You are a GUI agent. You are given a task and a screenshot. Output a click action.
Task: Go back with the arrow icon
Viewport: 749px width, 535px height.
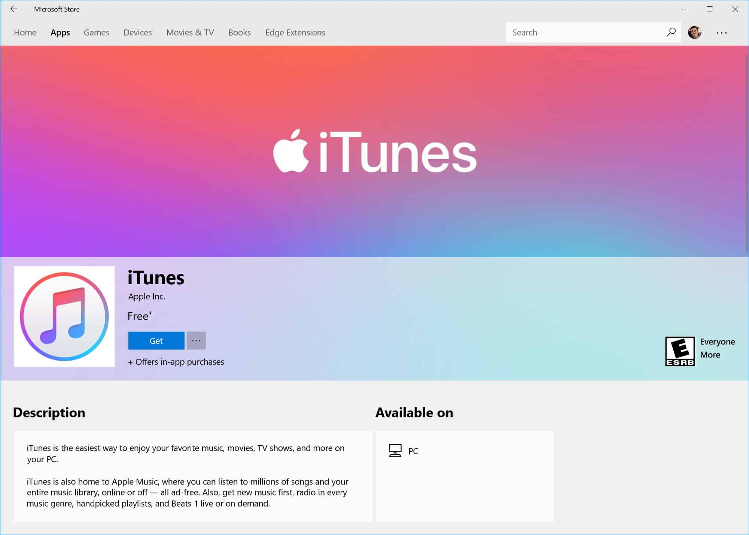[x=14, y=9]
